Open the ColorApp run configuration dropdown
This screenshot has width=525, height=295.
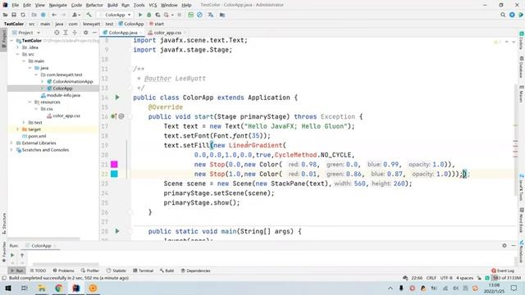click(115, 15)
